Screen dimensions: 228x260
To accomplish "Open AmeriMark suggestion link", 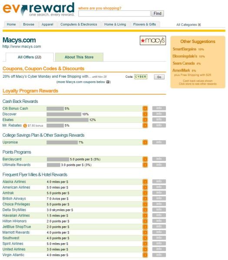I will pyautogui.click(x=181, y=70).
